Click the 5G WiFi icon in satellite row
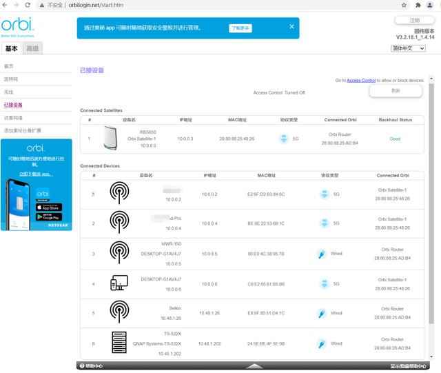This screenshot has width=441, height=373. pyautogui.click(x=284, y=139)
